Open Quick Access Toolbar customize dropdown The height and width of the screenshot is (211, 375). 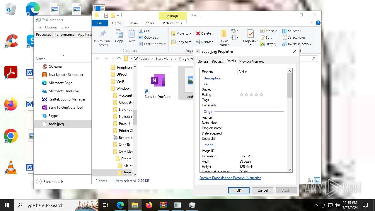[x=118, y=15]
